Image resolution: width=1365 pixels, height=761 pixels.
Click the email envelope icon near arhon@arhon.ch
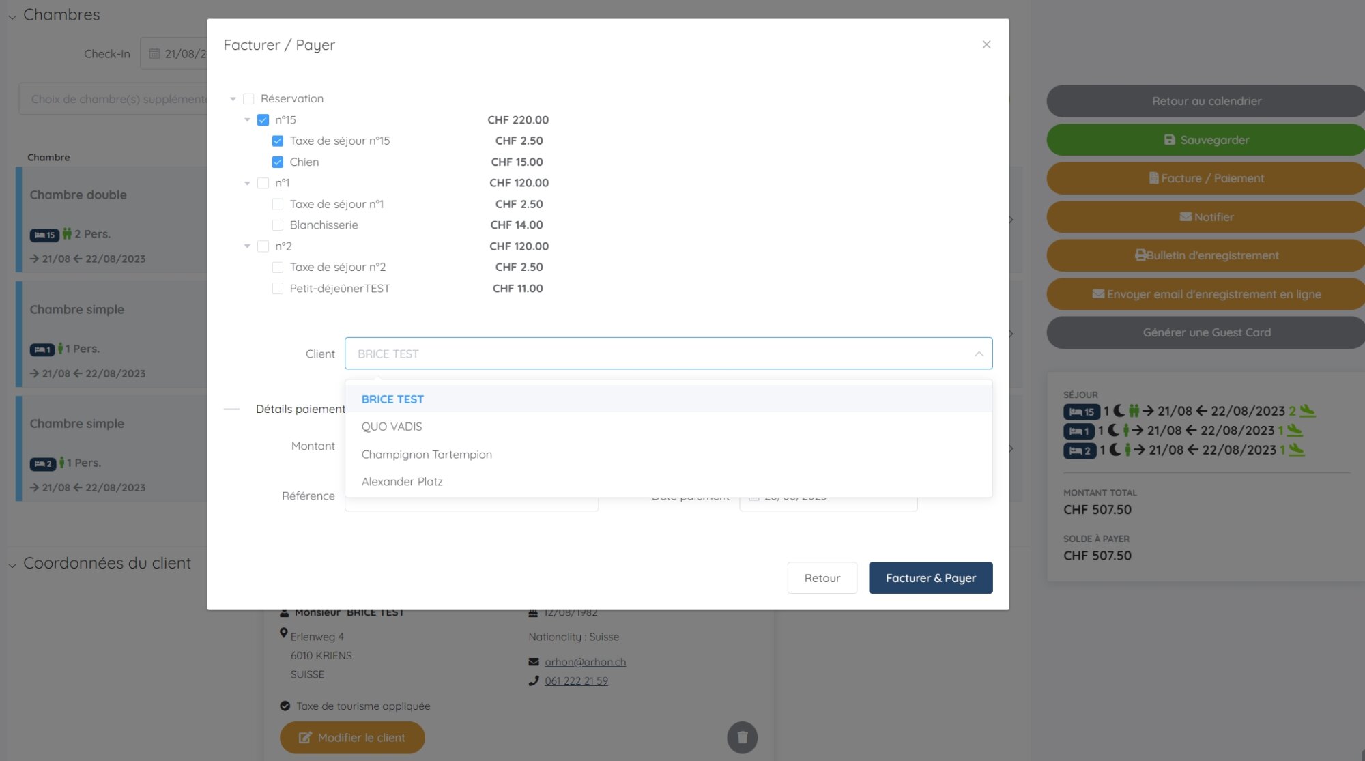coord(533,661)
